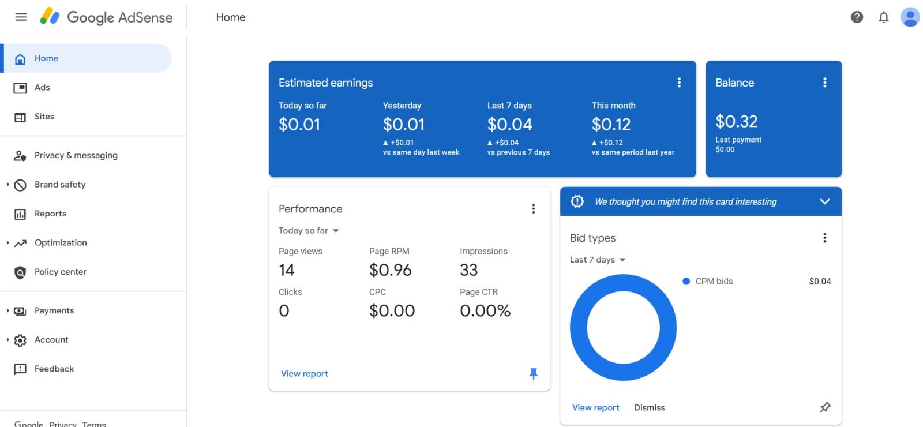Expand the Account submenu arrow

tap(7, 340)
